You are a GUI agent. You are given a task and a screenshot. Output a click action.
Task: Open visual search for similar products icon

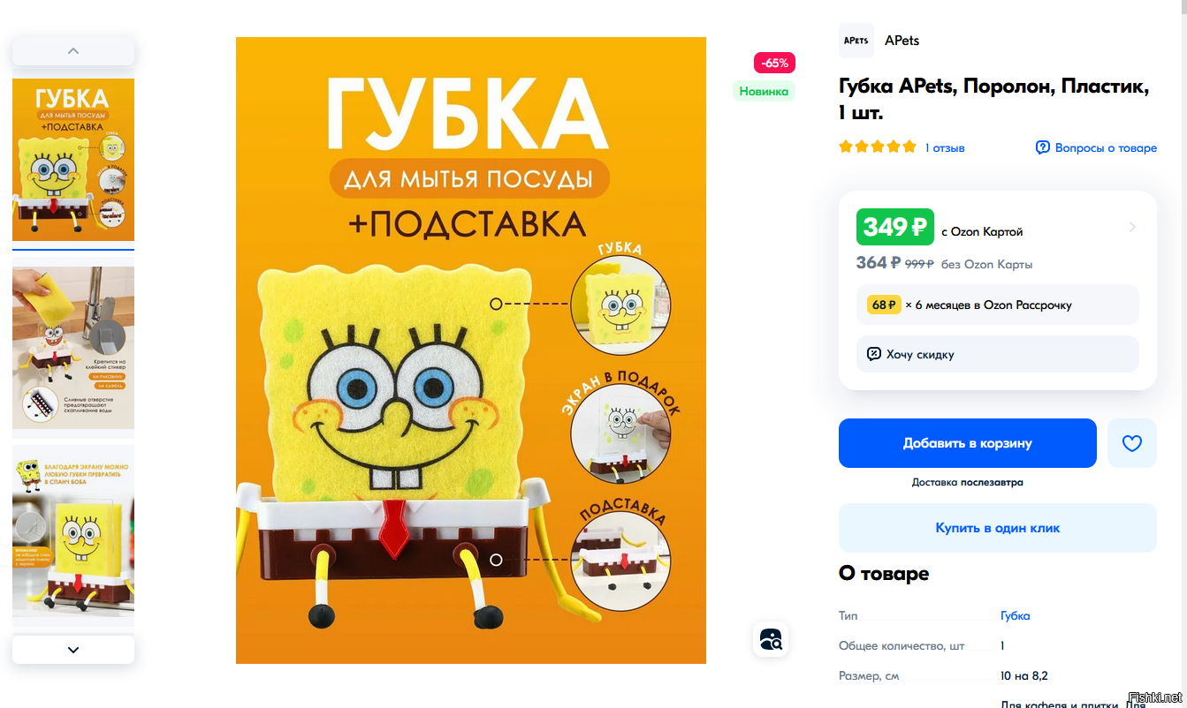tap(771, 639)
